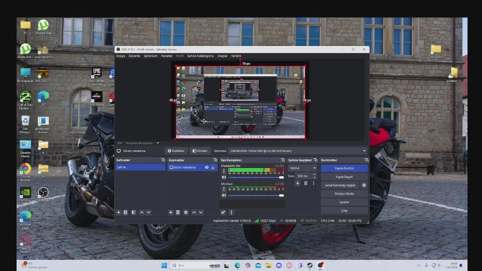Screen dimensions: 482x271
Task: Open Mic/Aux options three-dot menu
Action: pos(224,189)
